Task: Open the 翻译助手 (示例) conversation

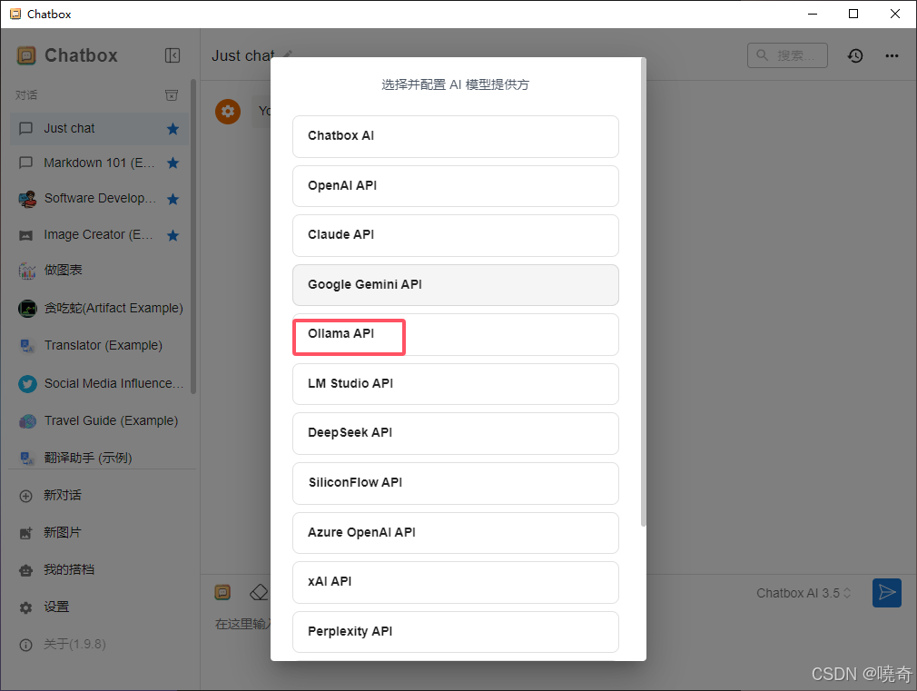Action: coord(99,459)
